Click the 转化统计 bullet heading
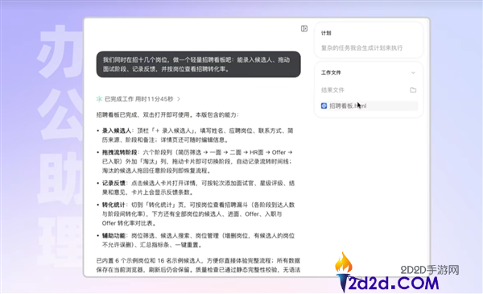Viewport: 483px width, 294px height. coord(114,205)
